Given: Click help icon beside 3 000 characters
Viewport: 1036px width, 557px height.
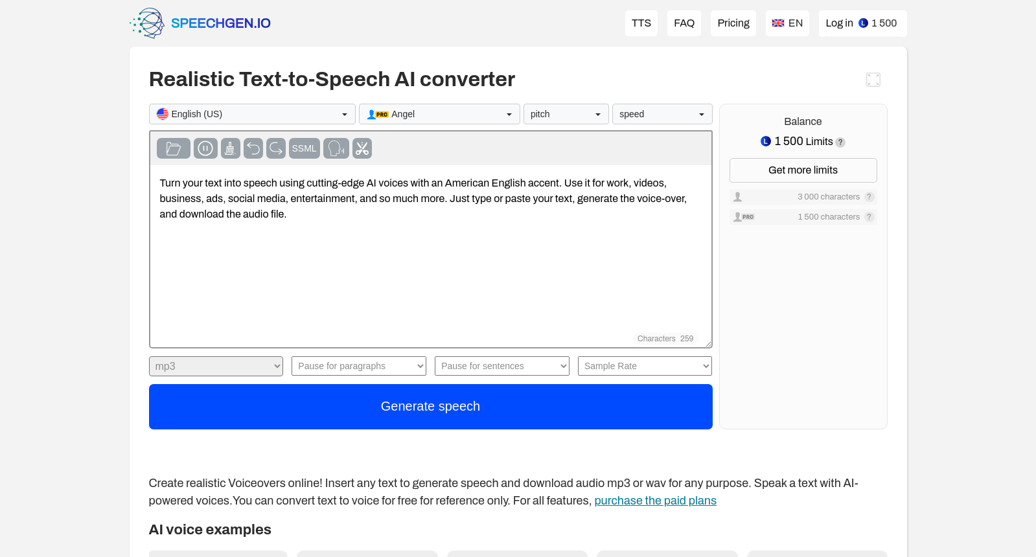Looking at the screenshot, I should point(869,197).
